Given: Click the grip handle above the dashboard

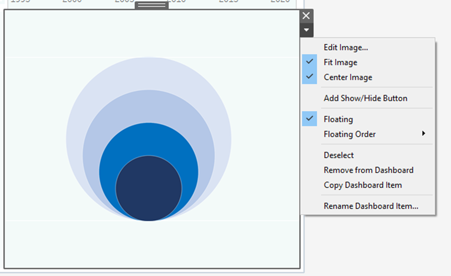Looking at the screenshot, I should pyautogui.click(x=151, y=5).
